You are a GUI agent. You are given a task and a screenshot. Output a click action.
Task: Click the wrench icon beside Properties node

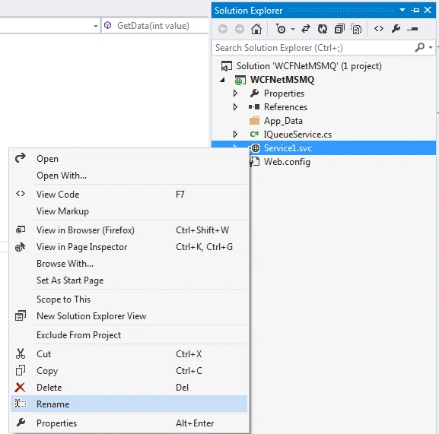254,93
